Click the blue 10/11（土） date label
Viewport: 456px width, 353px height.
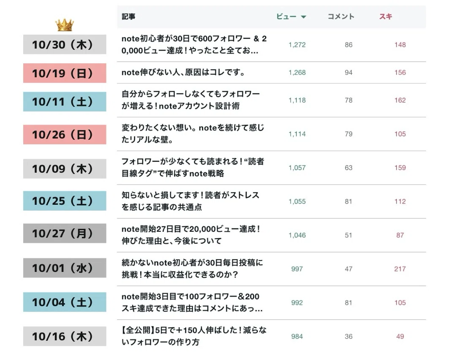(x=65, y=102)
